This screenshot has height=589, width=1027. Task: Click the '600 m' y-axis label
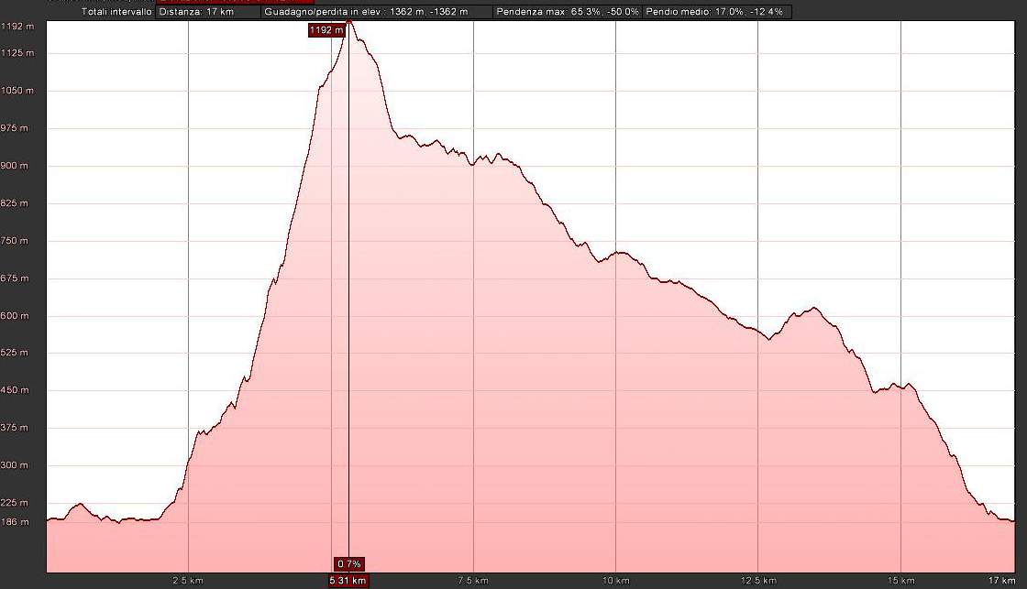point(15,315)
